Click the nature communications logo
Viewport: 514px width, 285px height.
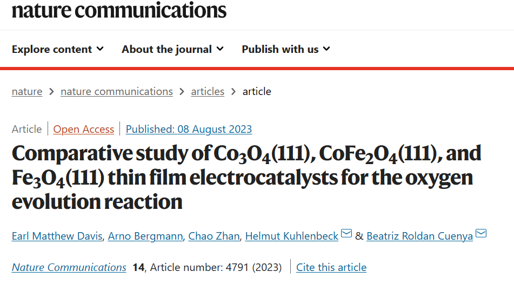pyautogui.click(x=119, y=10)
